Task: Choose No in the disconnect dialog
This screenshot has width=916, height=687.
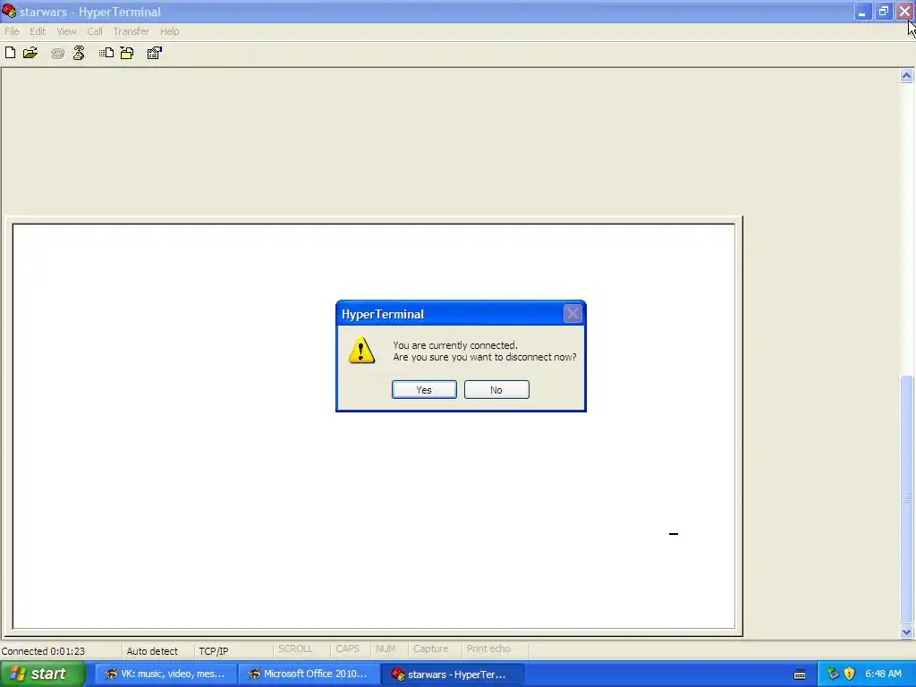Action: coord(496,390)
